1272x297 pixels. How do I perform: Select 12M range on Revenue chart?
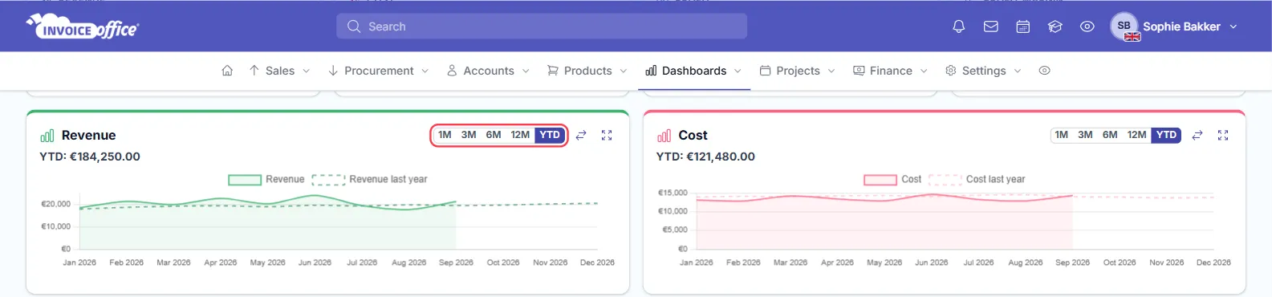(520, 135)
